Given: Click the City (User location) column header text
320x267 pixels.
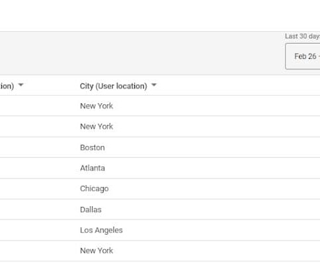Looking at the screenshot, I should point(113,86).
